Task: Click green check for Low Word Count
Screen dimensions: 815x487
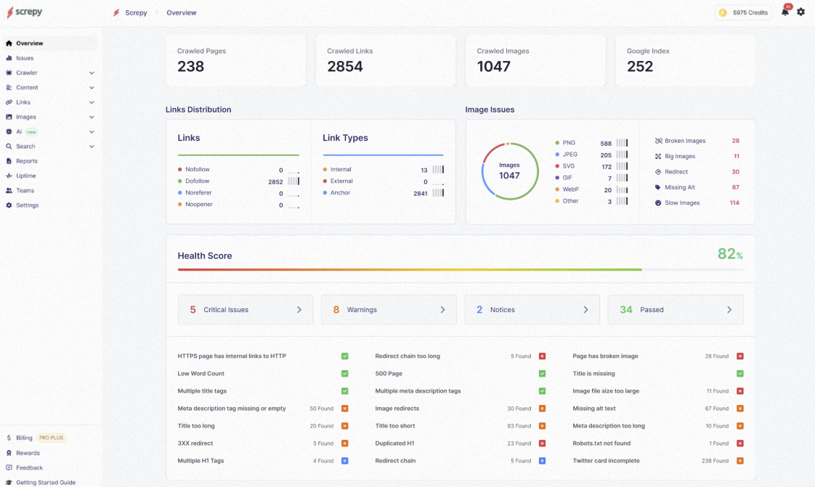Action: 344,374
